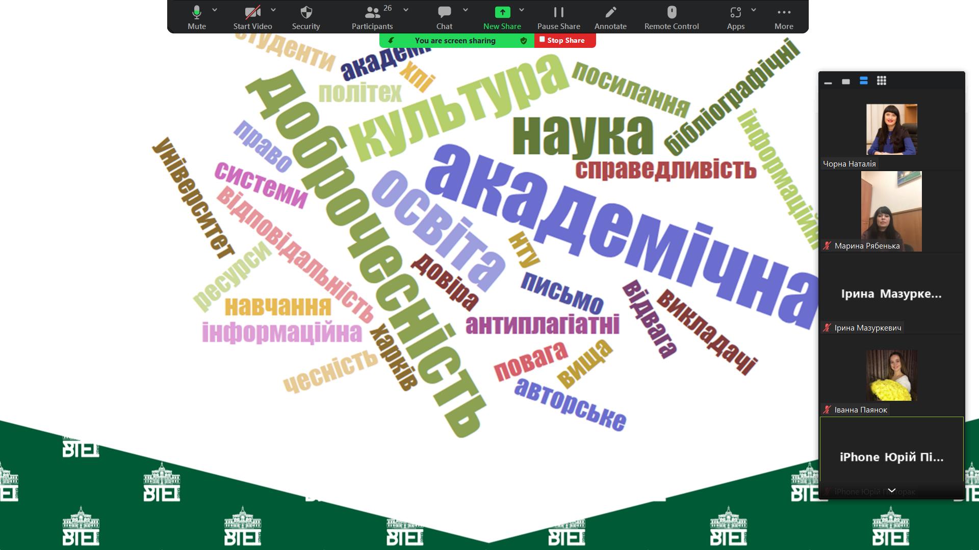
Task: Expand audio options arrow next to Mute
Action: (215, 10)
